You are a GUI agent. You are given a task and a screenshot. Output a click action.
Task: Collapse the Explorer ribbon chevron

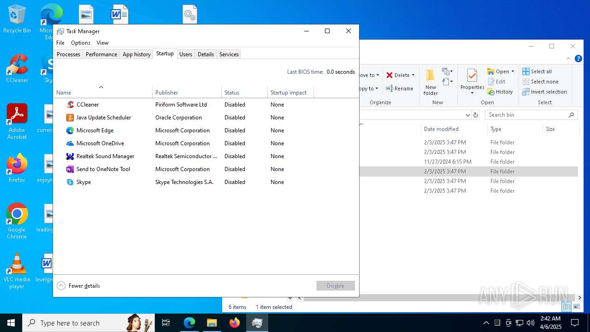tap(568, 59)
